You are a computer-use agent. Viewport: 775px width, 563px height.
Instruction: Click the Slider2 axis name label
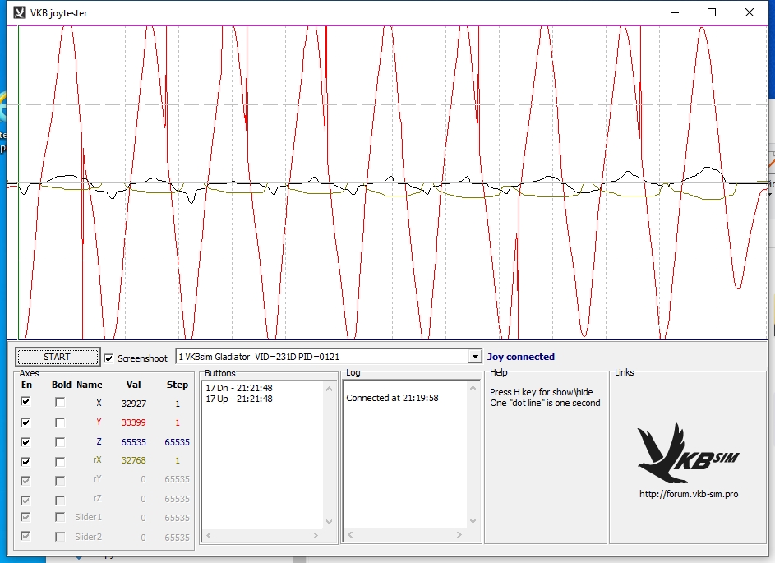(x=89, y=537)
